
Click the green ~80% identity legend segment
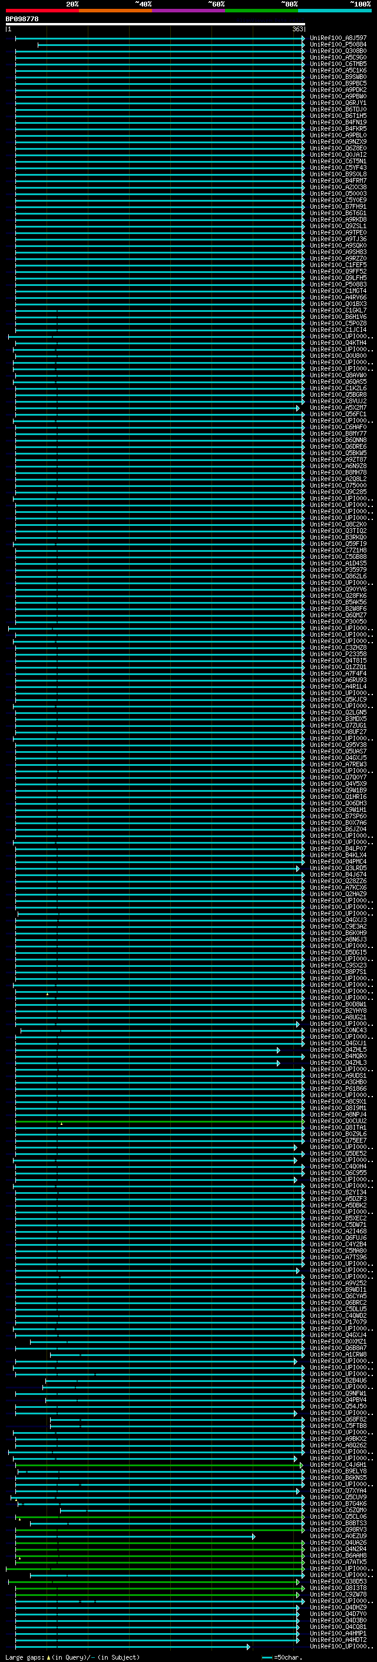[262, 11]
